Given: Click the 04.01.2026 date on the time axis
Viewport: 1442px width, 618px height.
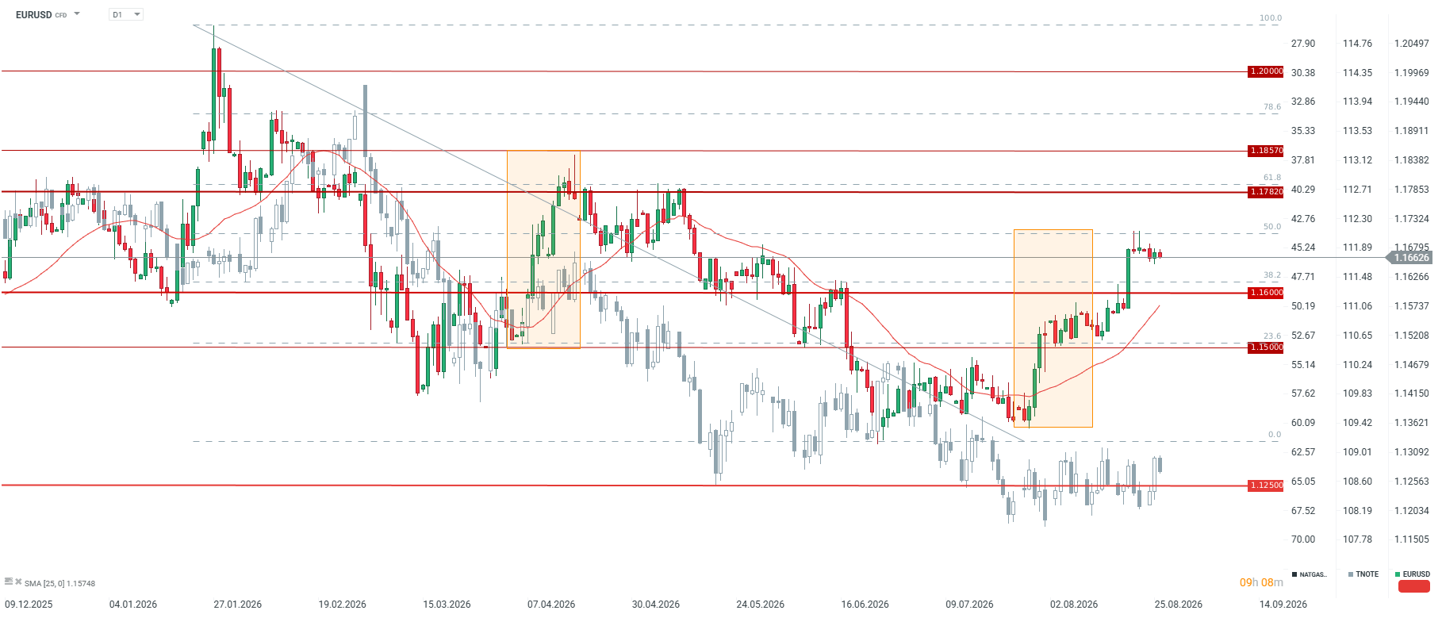Looking at the screenshot, I should coord(133,605).
